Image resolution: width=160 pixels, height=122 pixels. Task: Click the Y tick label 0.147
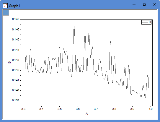16,19
